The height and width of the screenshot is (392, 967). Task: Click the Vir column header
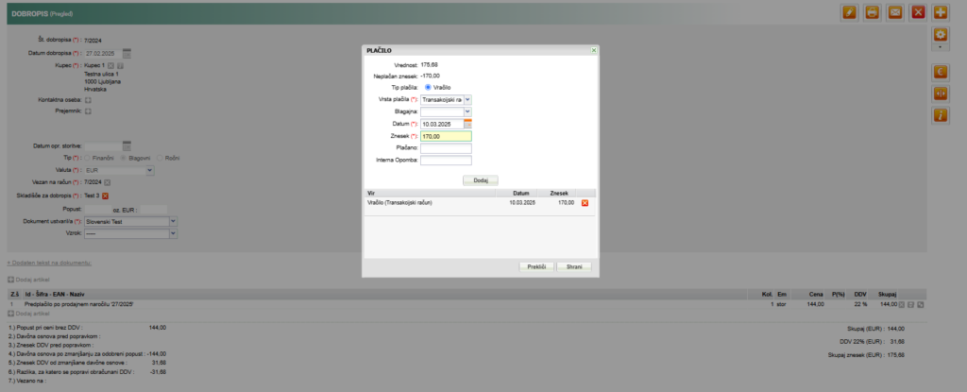pos(430,194)
